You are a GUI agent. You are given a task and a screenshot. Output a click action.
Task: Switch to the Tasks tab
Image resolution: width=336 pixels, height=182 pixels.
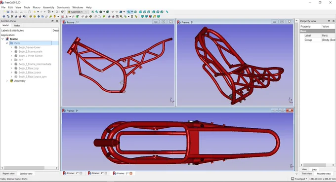[x=17, y=26]
